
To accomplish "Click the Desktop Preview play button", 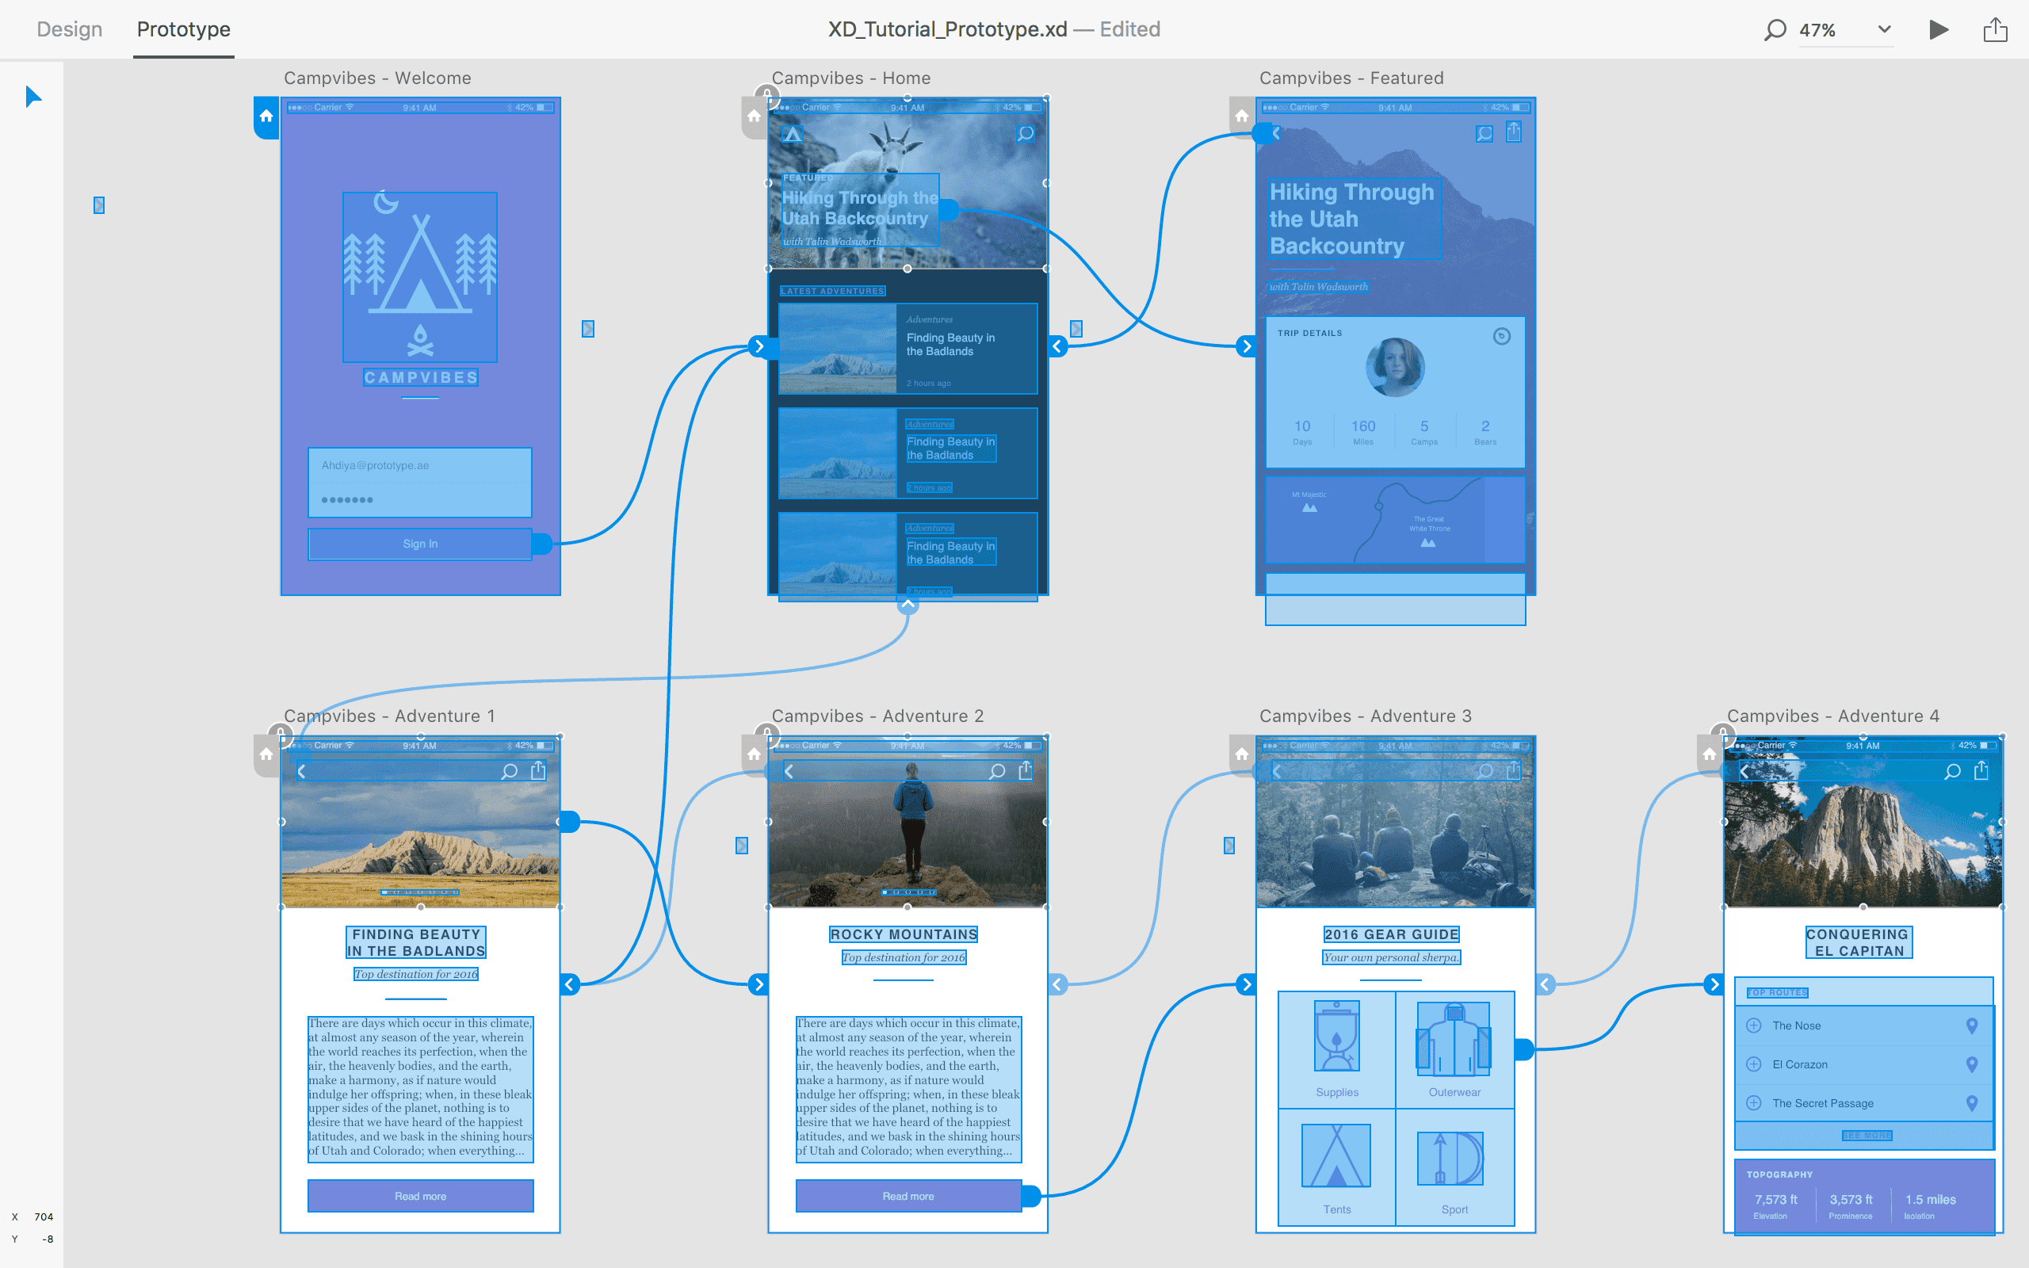I will pyautogui.click(x=1939, y=30).
